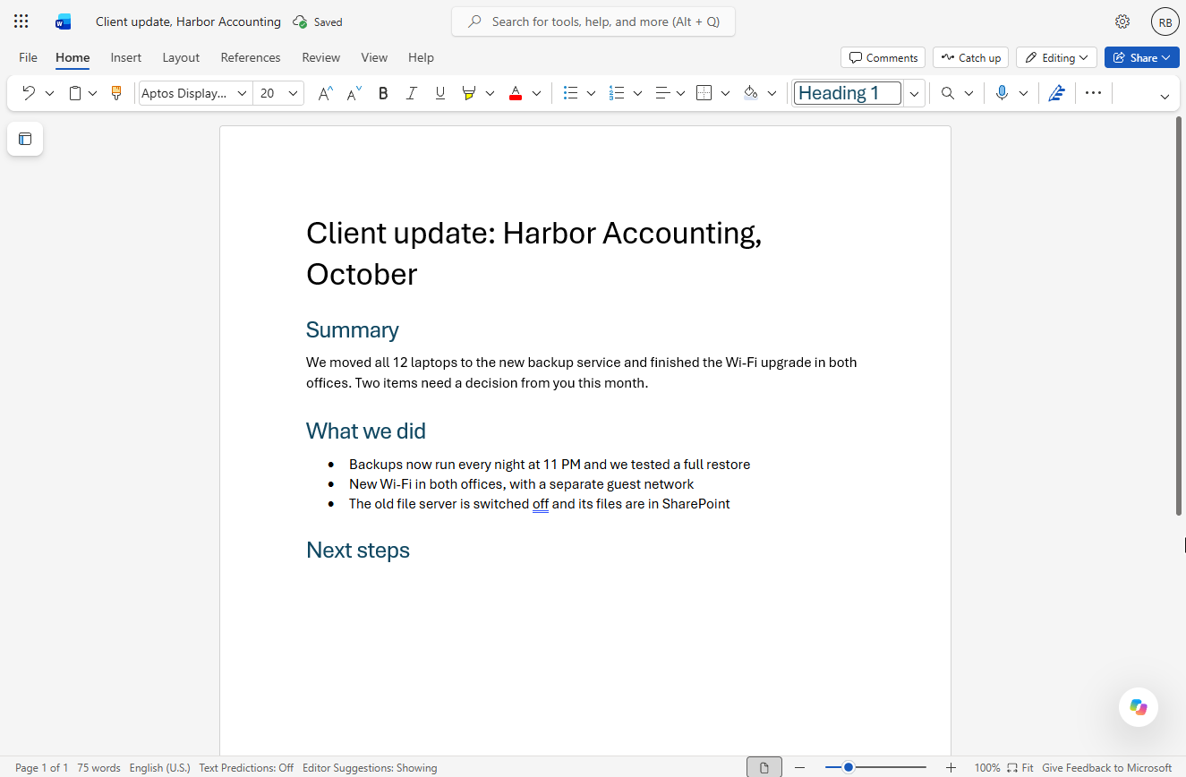Click the paragraph alignment icon
The width and height of the screenshot is (1186, 777).
(x=663, y=93)
